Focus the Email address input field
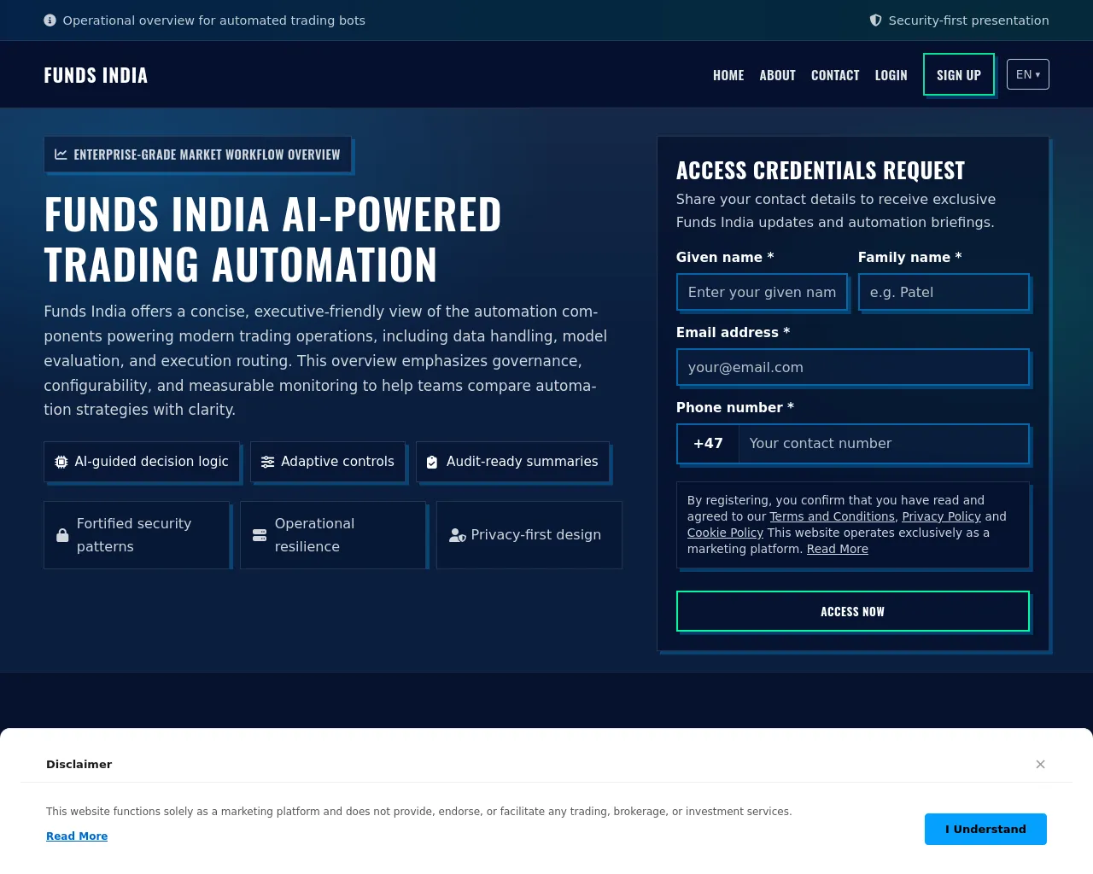The height and width of the screenshot is (874, 1093). pos(853,367)
